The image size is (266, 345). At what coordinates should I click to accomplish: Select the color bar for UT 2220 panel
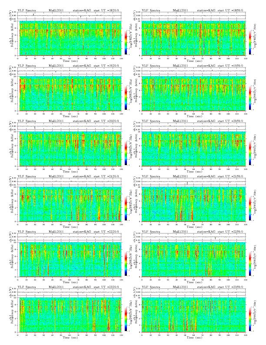(x=126, y=264)
